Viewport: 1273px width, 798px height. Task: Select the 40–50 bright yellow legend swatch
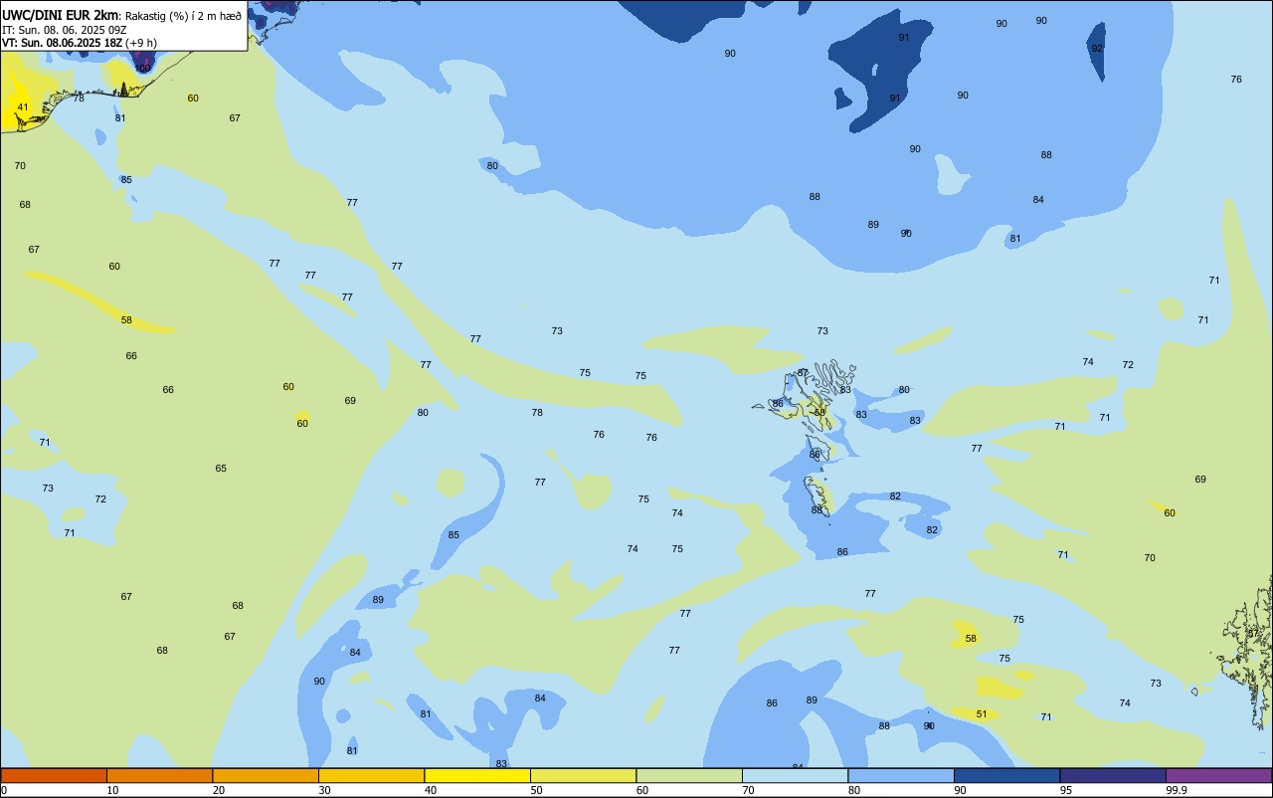pos(477,775)
